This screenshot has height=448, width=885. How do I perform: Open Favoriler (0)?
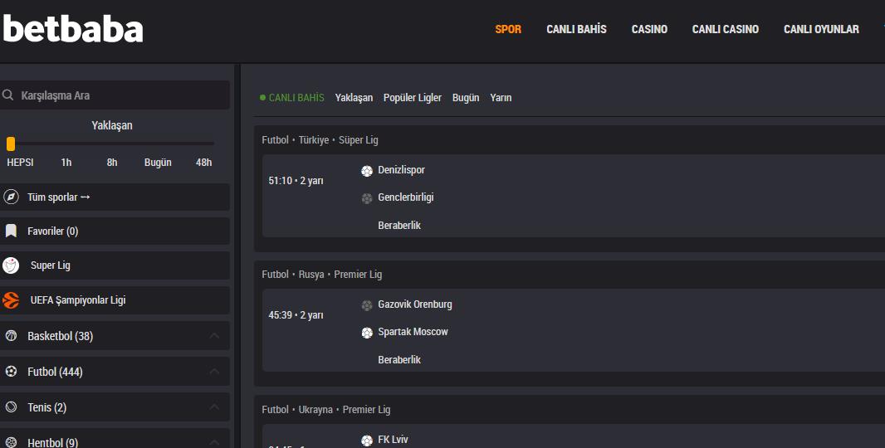click(115, 231)
